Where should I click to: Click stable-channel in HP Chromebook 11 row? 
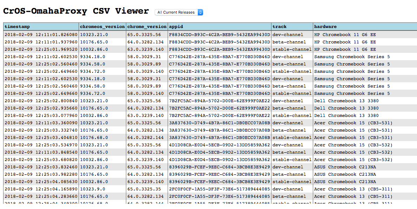pyautogui.click(x=292, y=49)
